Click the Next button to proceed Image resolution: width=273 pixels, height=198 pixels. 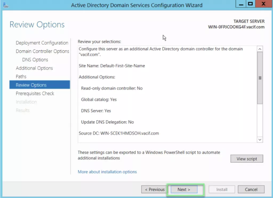pos(183,189)
